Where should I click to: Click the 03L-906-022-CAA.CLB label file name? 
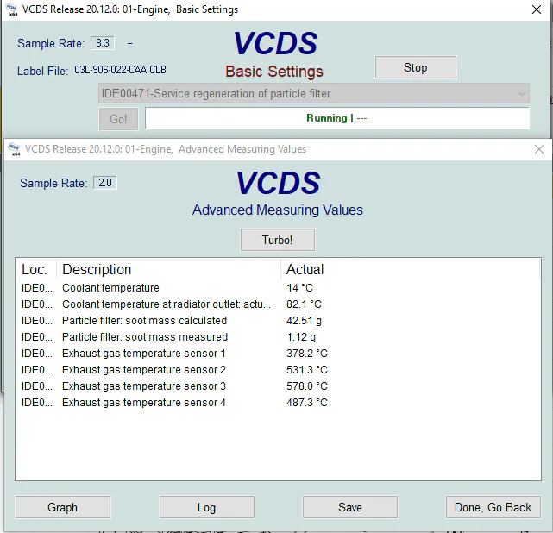[120, 71]
